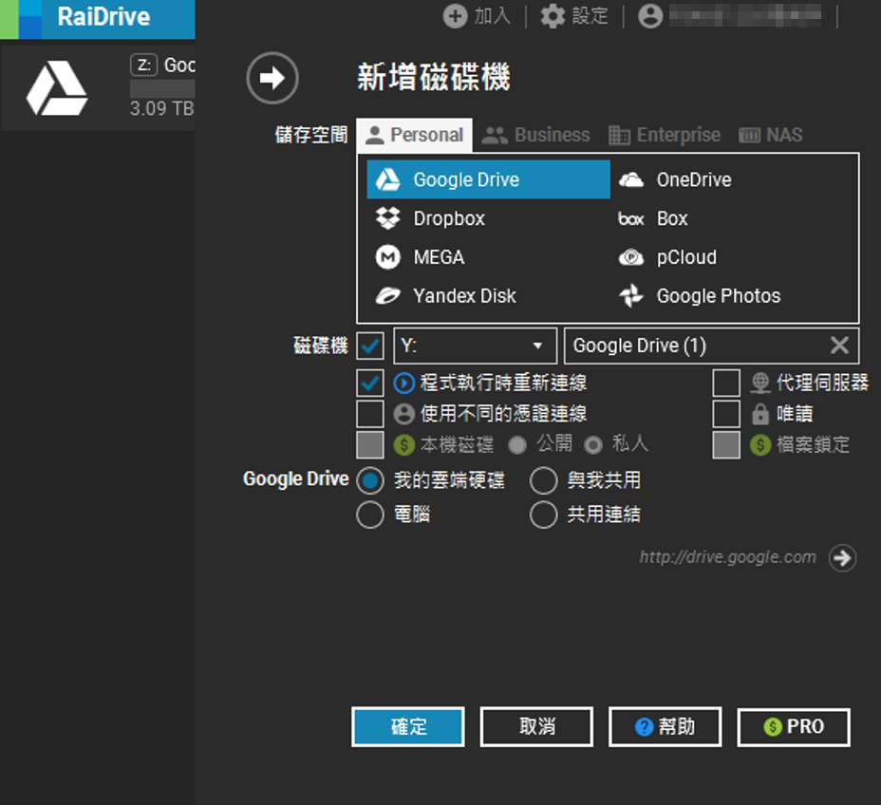Open help with the 幫助 button
This screenshot has width=881, height=805.
(x=665, y=727)
